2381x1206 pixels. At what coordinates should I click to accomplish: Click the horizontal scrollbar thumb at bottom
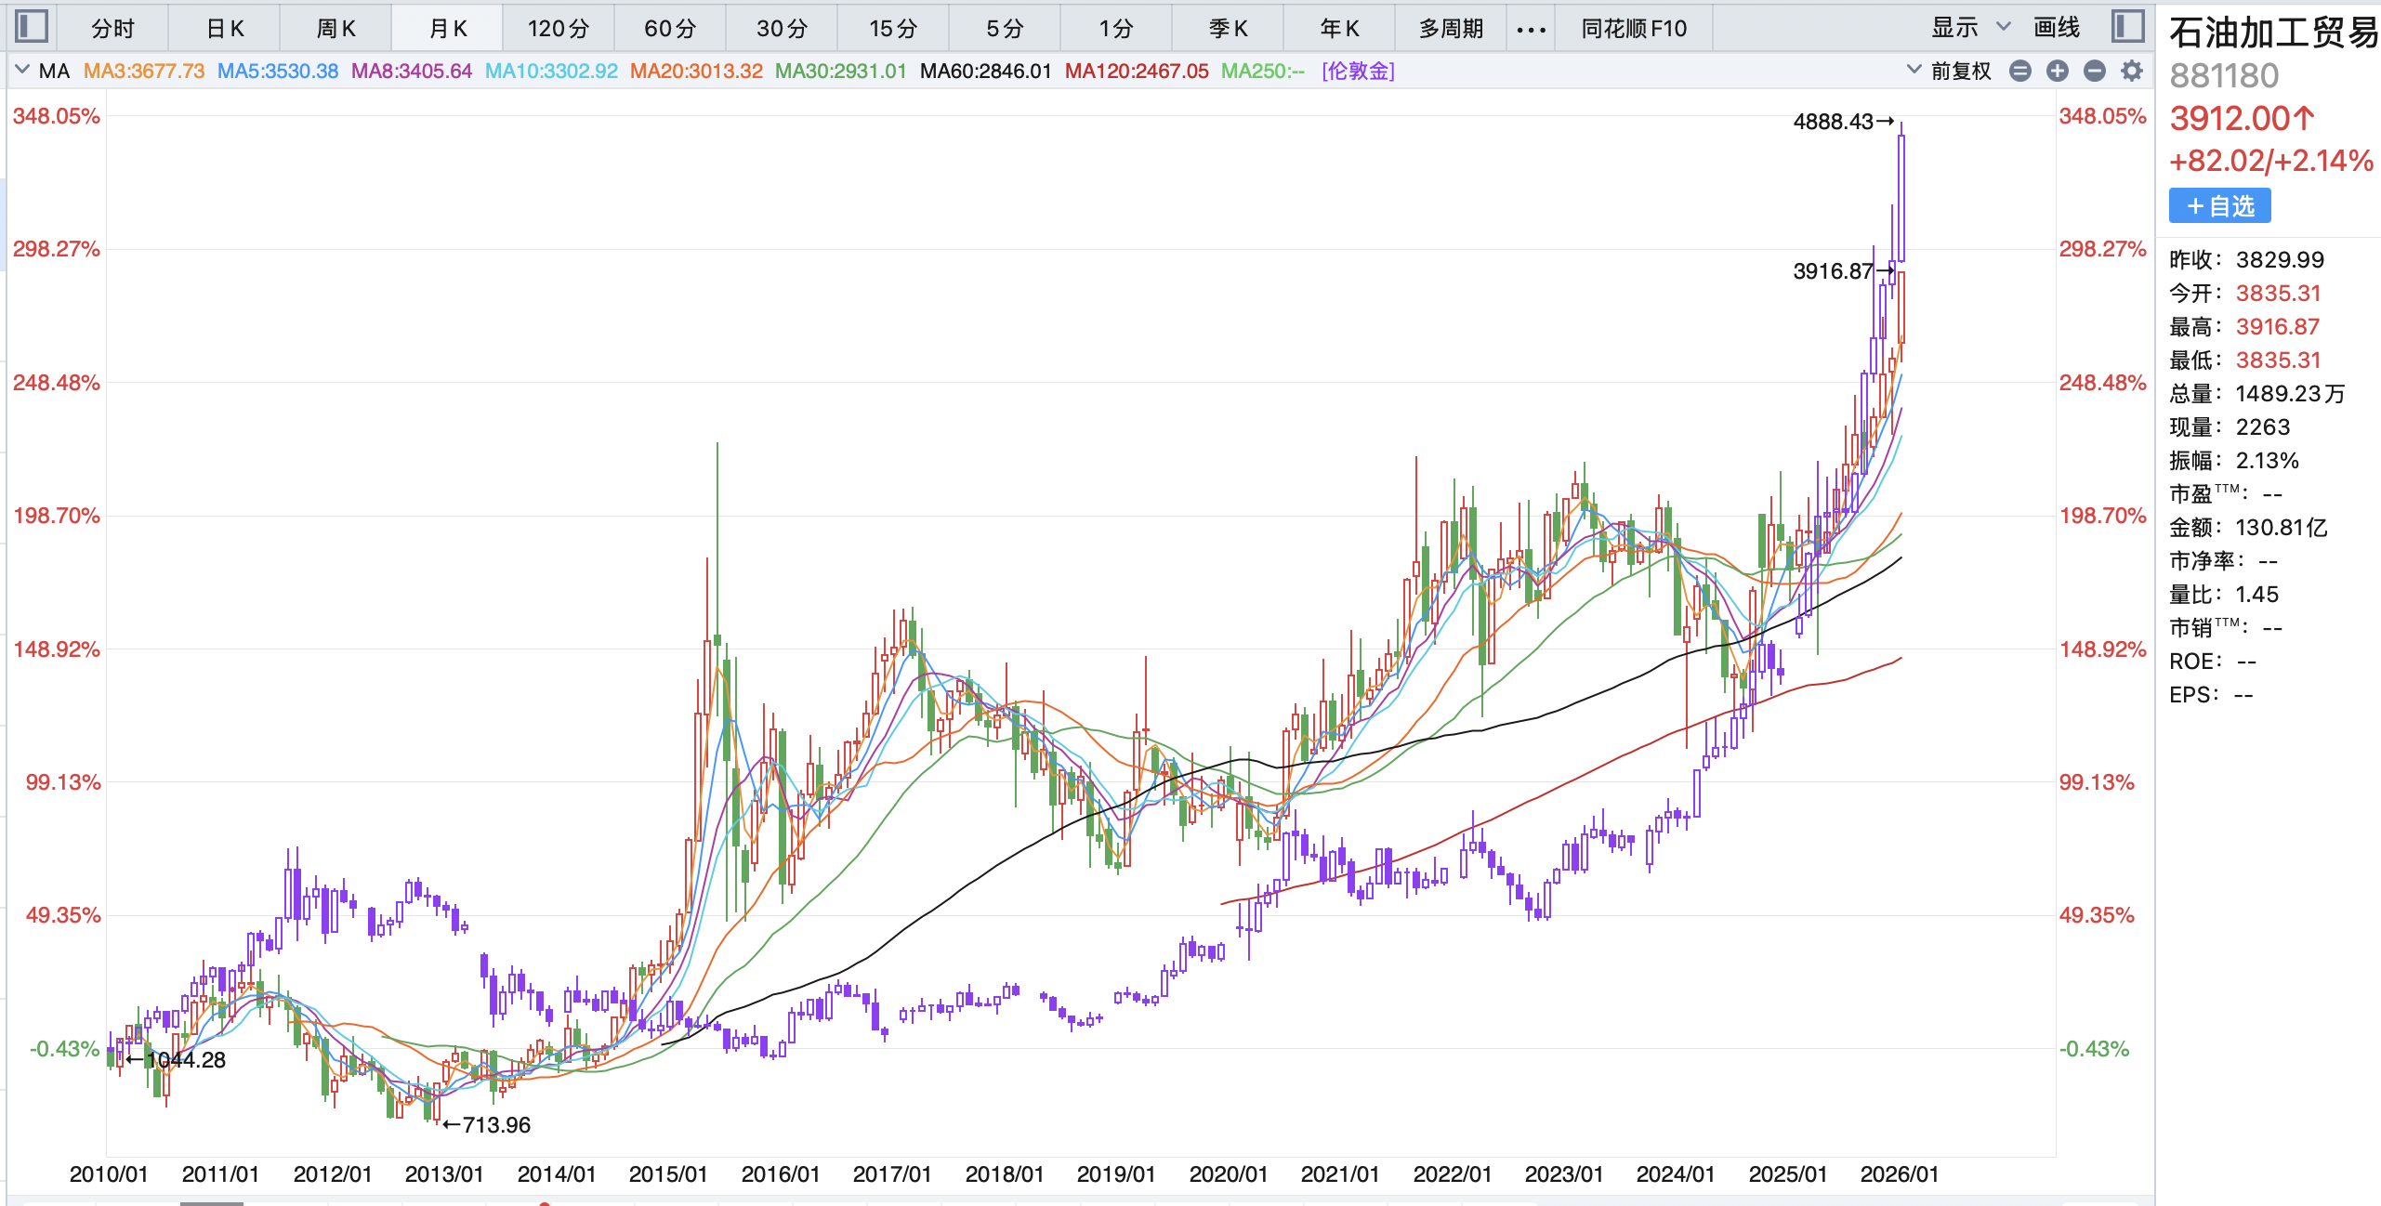211,1203
